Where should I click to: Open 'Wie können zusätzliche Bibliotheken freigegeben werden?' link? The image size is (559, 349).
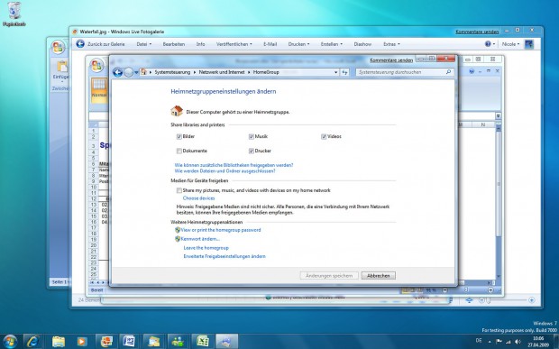(234, 165)
